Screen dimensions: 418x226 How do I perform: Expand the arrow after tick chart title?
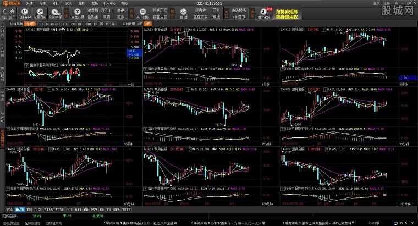click(x=92, y=30)
